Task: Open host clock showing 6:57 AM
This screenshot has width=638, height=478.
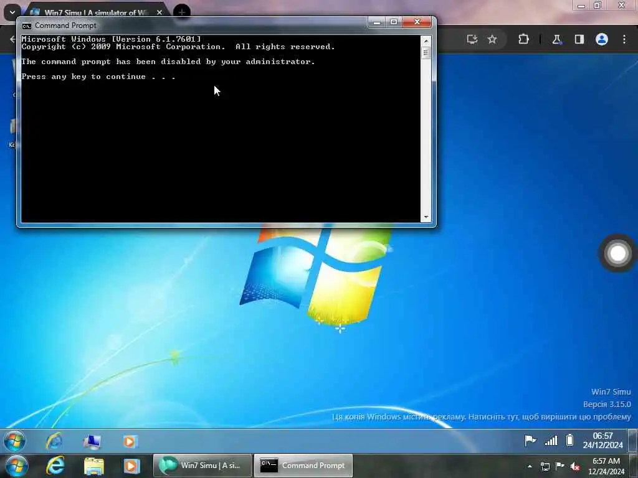Action: click(606, 466)
